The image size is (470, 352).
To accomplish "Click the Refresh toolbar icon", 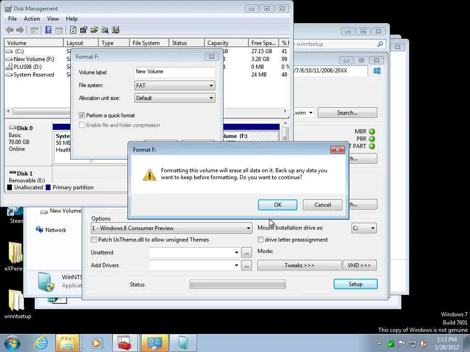I will click(73, 30).
